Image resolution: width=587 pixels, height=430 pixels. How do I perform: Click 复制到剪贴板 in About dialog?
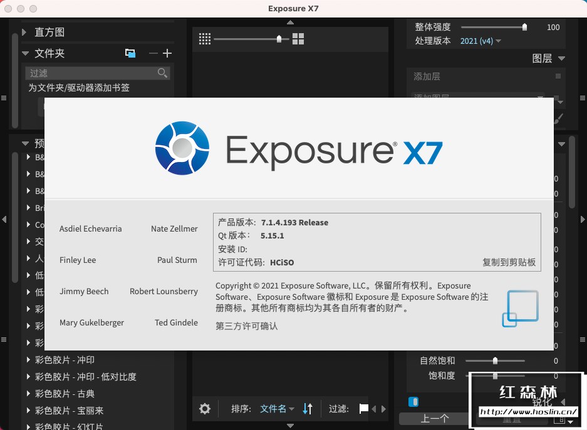[x=509, y=262]
